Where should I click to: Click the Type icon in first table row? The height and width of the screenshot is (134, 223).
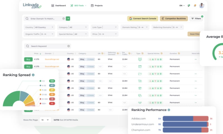140,59
